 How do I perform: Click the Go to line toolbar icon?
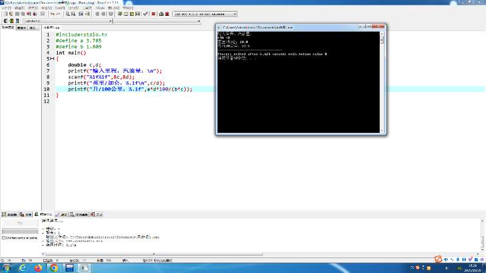(x=87, y=14)
